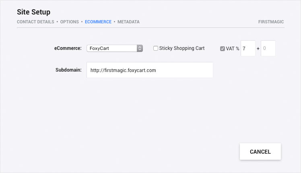Viewport: 301px width, 173px height.
Task: Click the Sticky Shopping Cart label text
Action: (x=182, y=48)
